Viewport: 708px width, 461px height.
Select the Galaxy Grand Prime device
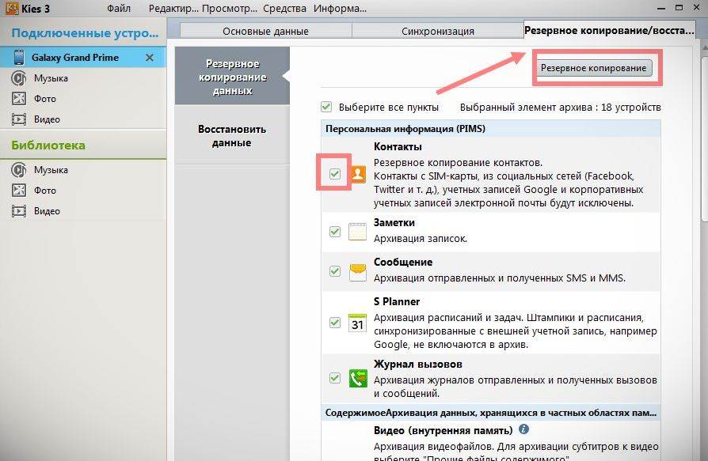coord(75,59)
